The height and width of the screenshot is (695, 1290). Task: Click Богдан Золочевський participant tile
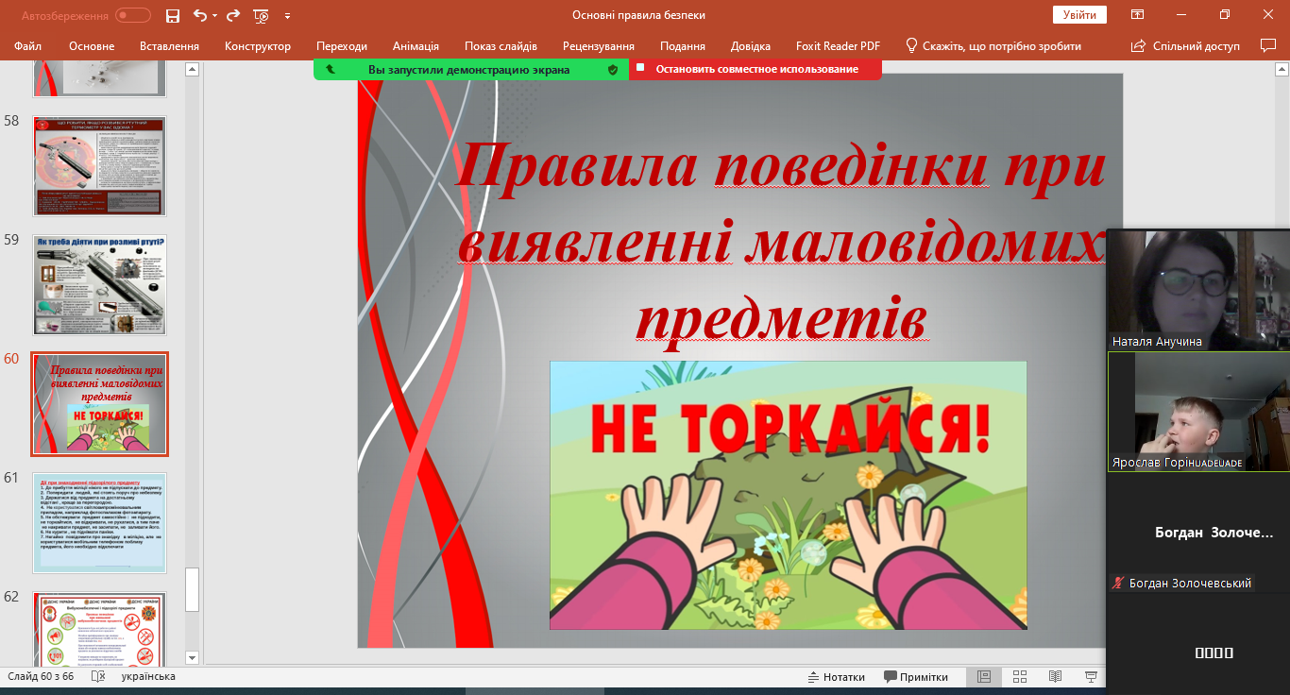pyautogui.click(x=1198, y=533)
